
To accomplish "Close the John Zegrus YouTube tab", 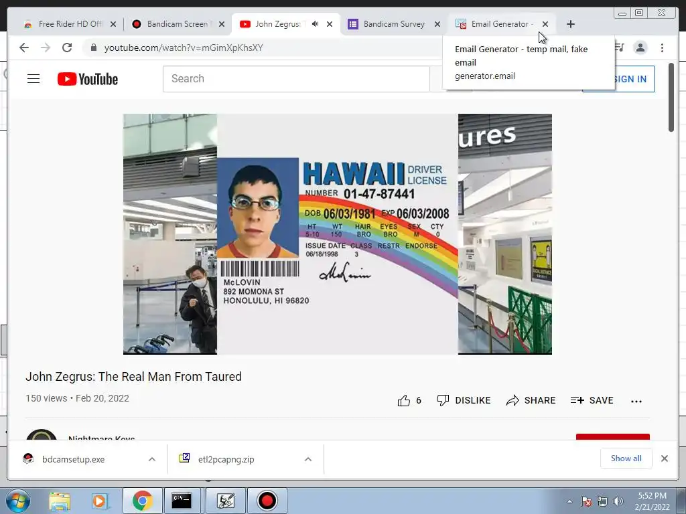I will pos(330,24).
